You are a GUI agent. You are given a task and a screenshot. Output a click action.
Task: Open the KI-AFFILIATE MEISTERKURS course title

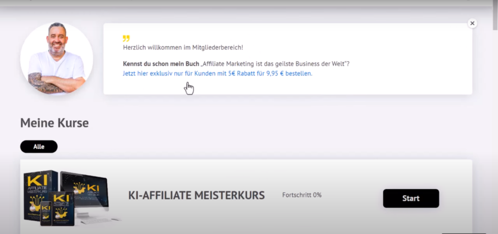click(x=196, y=195)
